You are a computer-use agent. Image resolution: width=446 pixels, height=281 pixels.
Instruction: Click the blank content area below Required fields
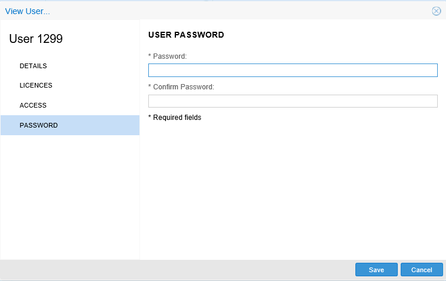[x=292, y=188]
